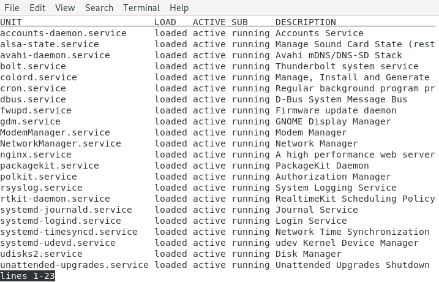Open the View menu

65,8
